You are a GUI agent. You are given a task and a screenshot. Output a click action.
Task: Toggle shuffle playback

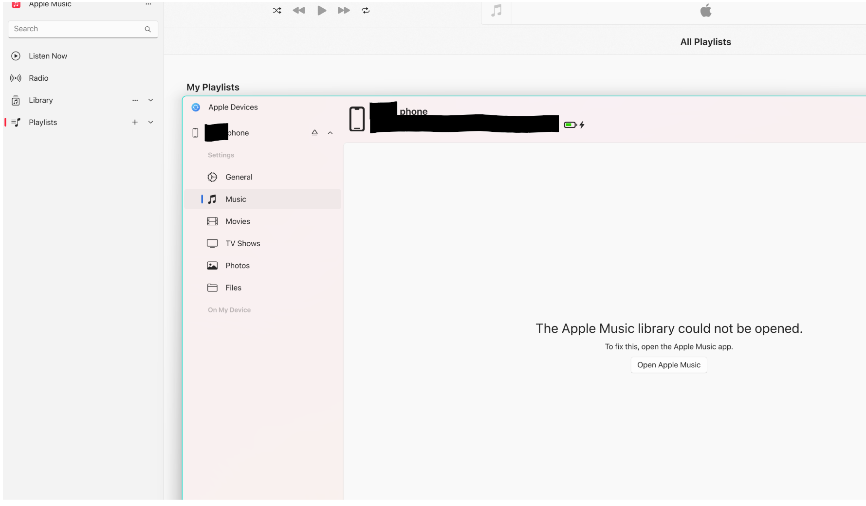tap(277, 10)
